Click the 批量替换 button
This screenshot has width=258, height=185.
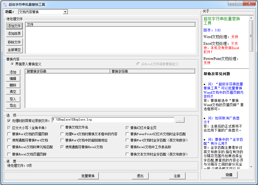point(88,176)
